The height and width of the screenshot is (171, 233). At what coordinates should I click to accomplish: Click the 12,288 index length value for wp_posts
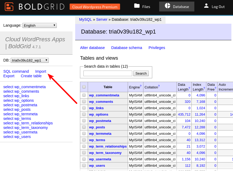[x=200, y=127]
